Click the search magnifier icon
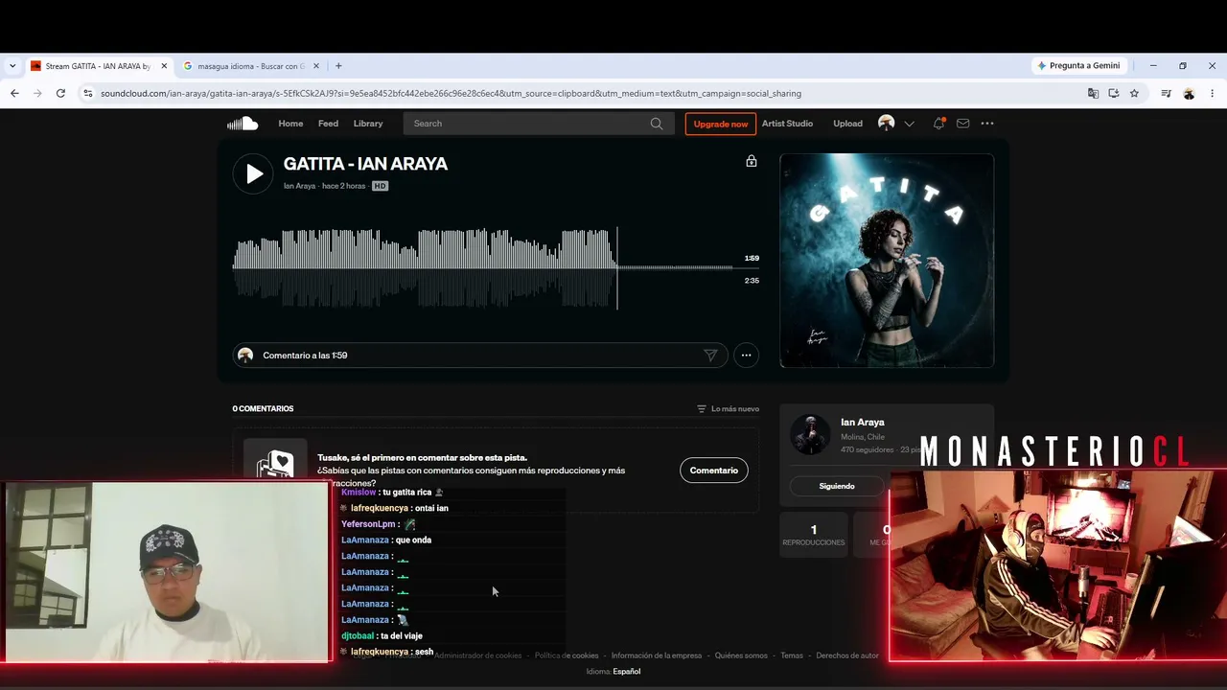1227x690 pixels. click(x=657, y=124)
